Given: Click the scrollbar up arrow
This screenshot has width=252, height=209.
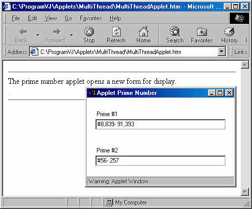Looking at the screenshot, I should (x=245, y=65).
